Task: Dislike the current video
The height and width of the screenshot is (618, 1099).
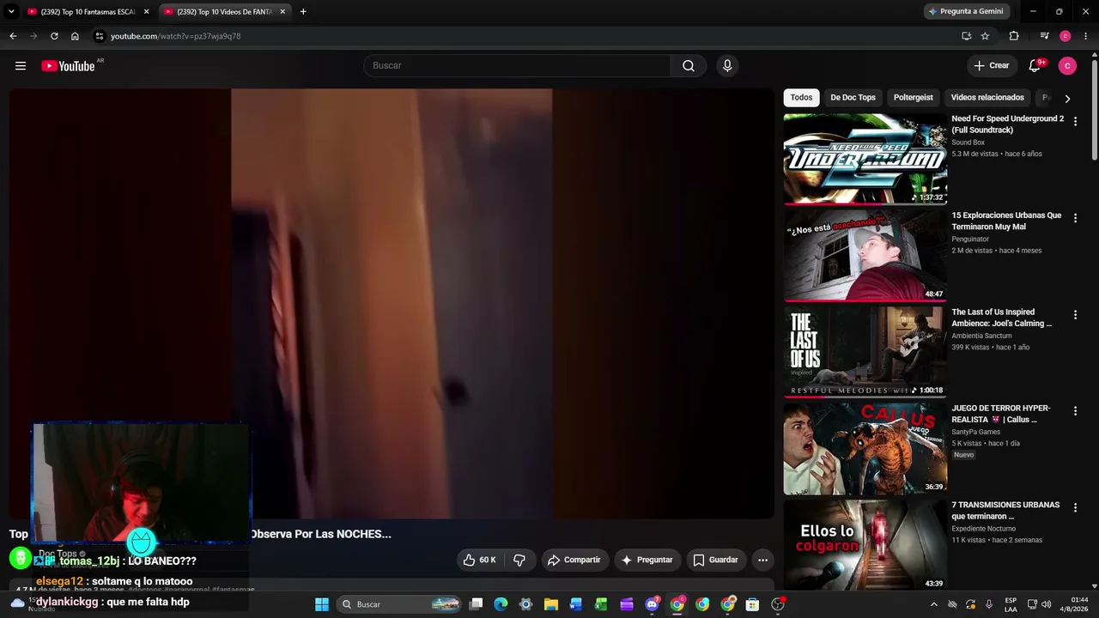Action: tap(519, 560)
